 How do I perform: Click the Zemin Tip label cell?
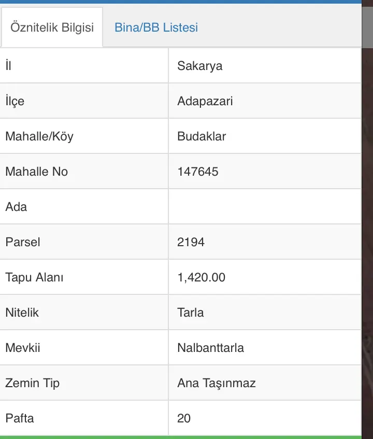(84, 383)
